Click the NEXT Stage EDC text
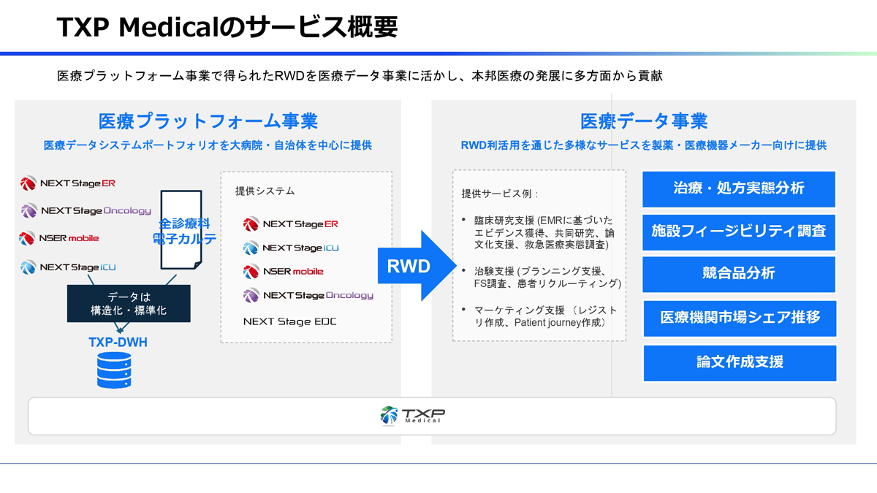 pyautogui.click(x=290, y=321)
